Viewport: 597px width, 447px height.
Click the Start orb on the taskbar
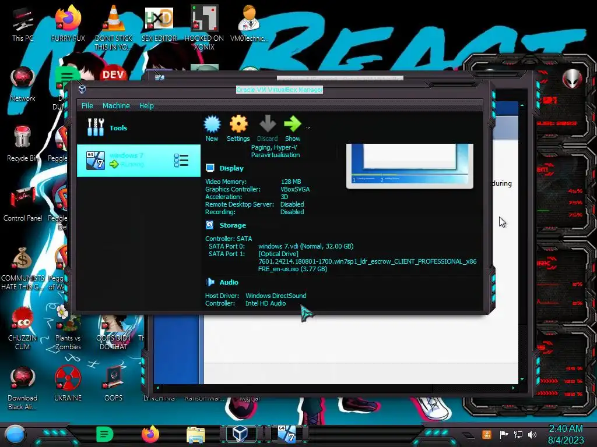pos(15,434)
